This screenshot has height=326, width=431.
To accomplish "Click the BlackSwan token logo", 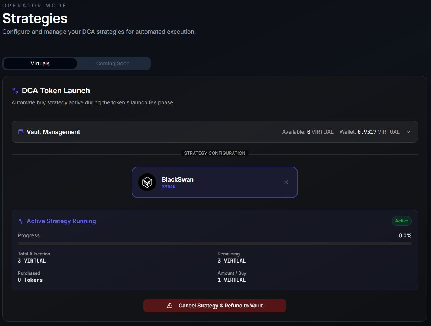I will coord(147,182).
